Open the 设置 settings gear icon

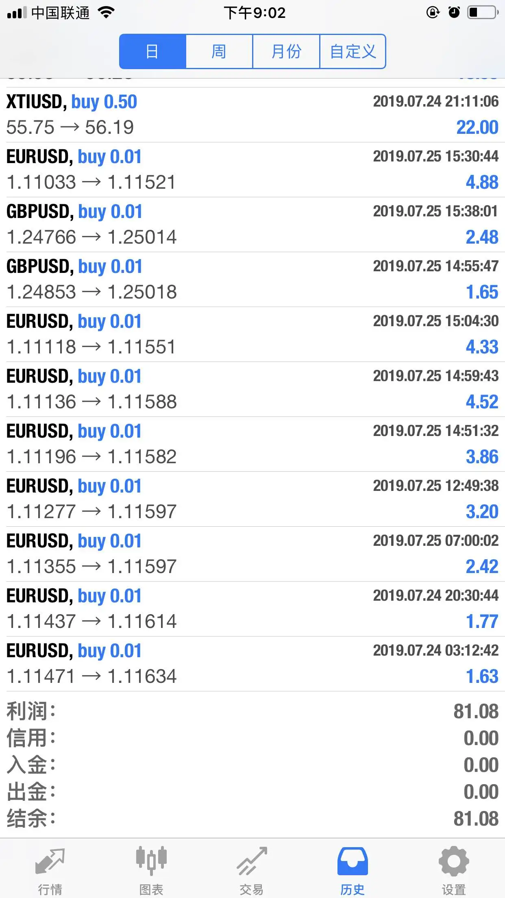pos(454,861)
